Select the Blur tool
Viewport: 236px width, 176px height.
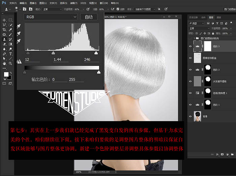pos(4,49)
